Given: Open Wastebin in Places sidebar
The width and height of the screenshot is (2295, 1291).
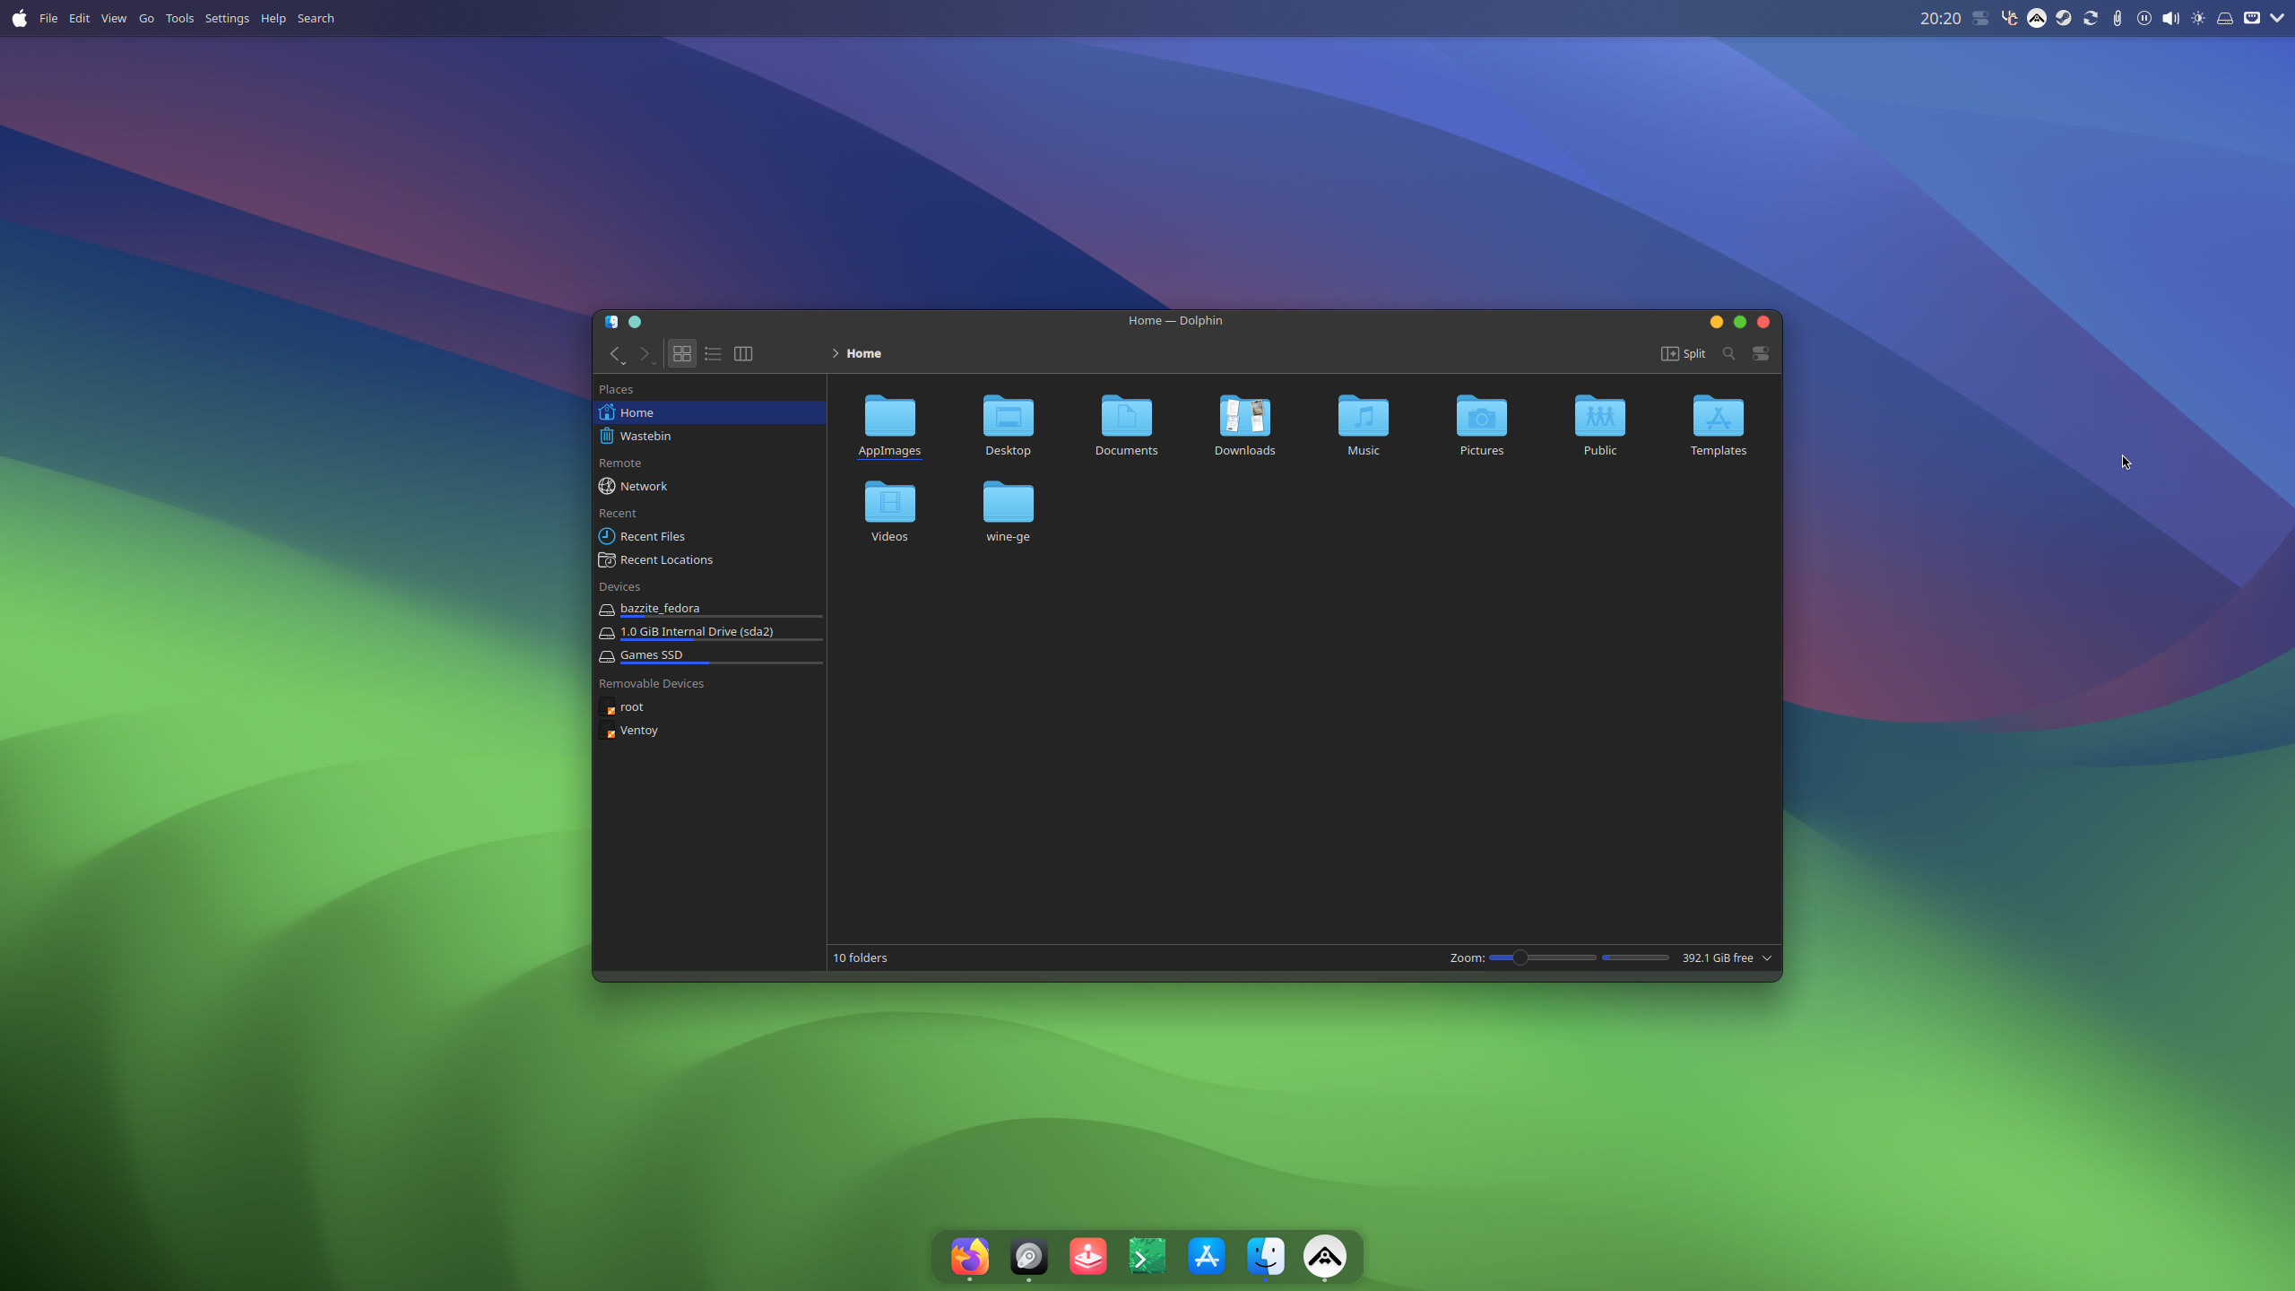Looking at the screenshot, I should tap(645, 436).
